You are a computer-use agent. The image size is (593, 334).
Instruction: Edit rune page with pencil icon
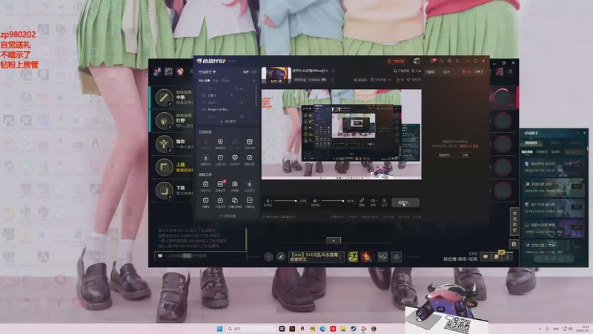(x=281, y=257)
